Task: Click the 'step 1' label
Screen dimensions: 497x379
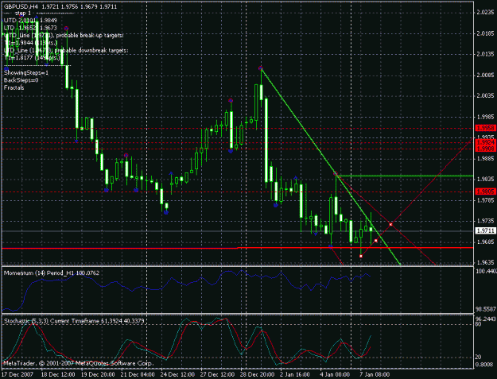Action: [x=23, y=14]
